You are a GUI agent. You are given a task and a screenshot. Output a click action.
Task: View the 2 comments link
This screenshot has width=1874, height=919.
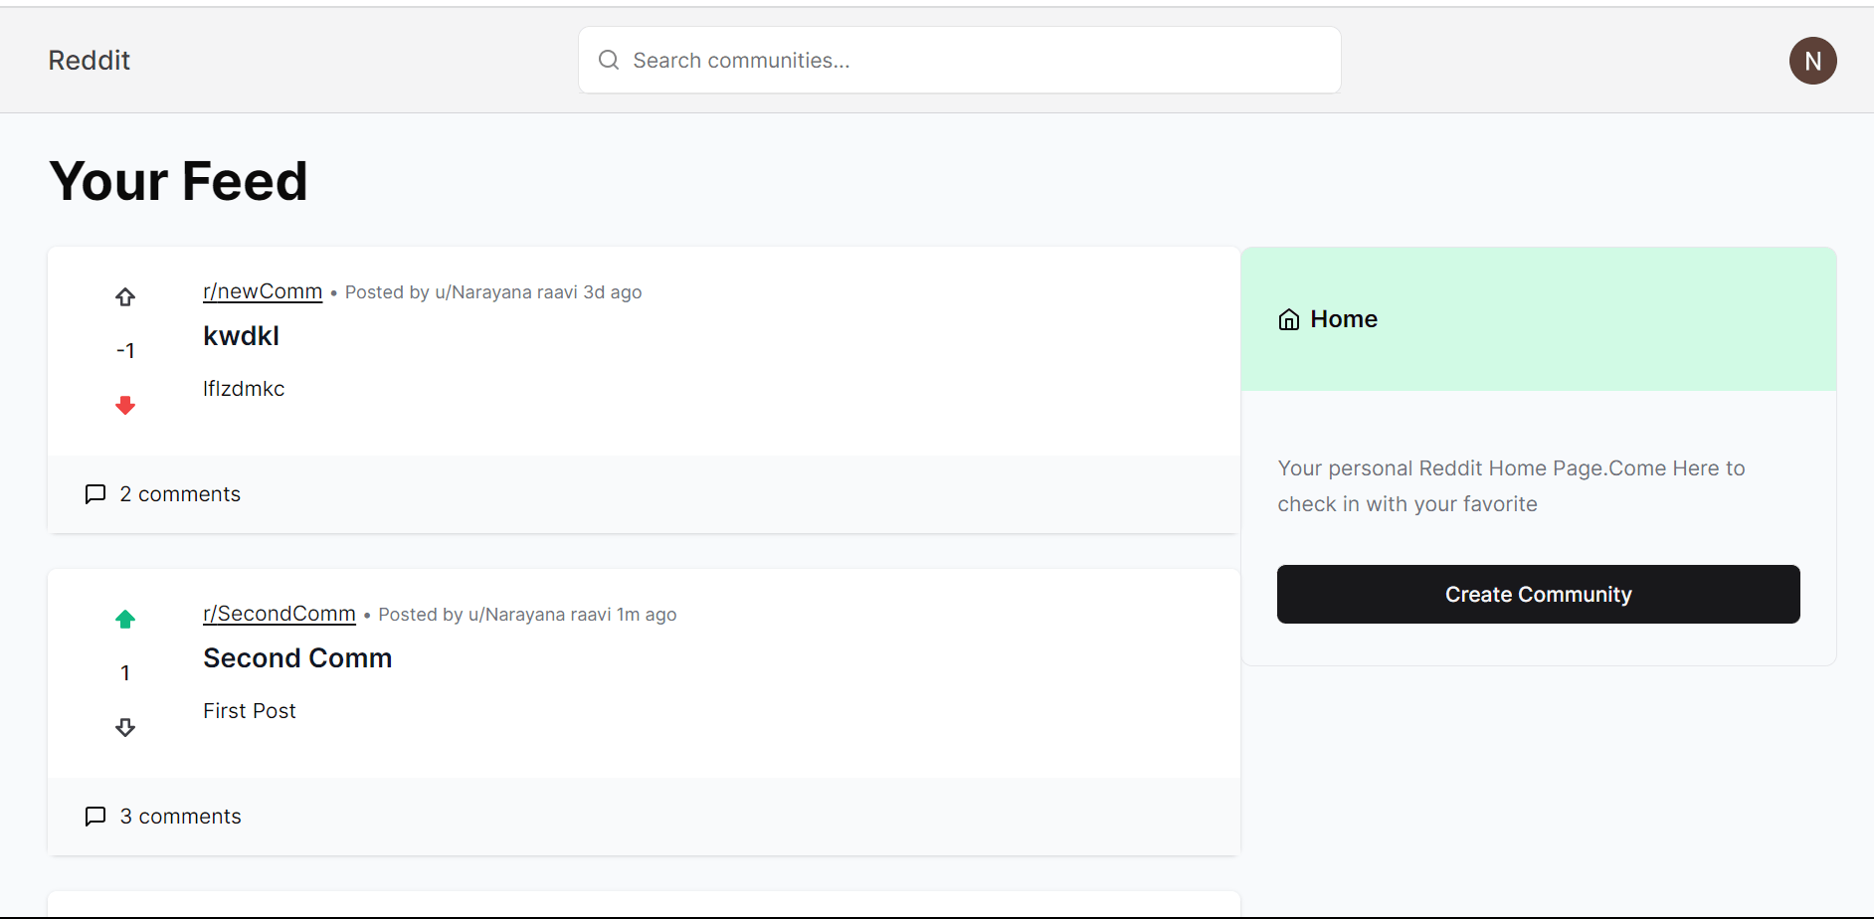click(180, 494)
